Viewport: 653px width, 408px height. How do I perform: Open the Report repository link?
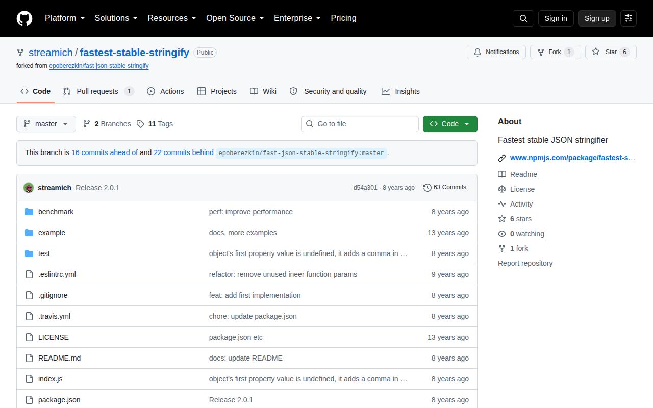tap(525, 263)
